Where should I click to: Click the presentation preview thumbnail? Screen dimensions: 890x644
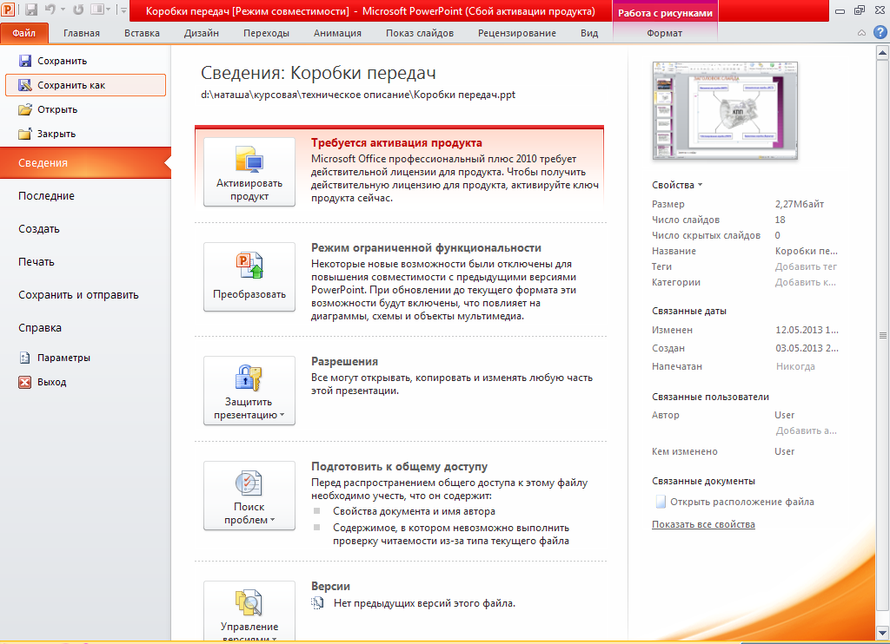[x=726, y=110]
